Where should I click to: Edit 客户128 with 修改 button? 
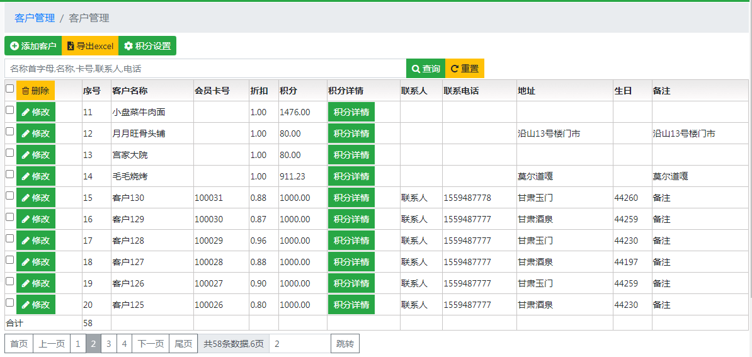tap(35, 241)
